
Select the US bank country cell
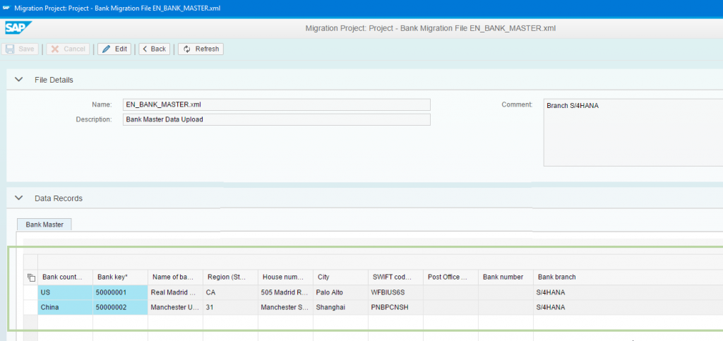pos(65,292)
